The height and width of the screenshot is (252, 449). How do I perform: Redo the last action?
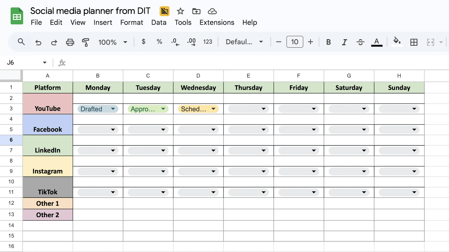coord(54,42)
